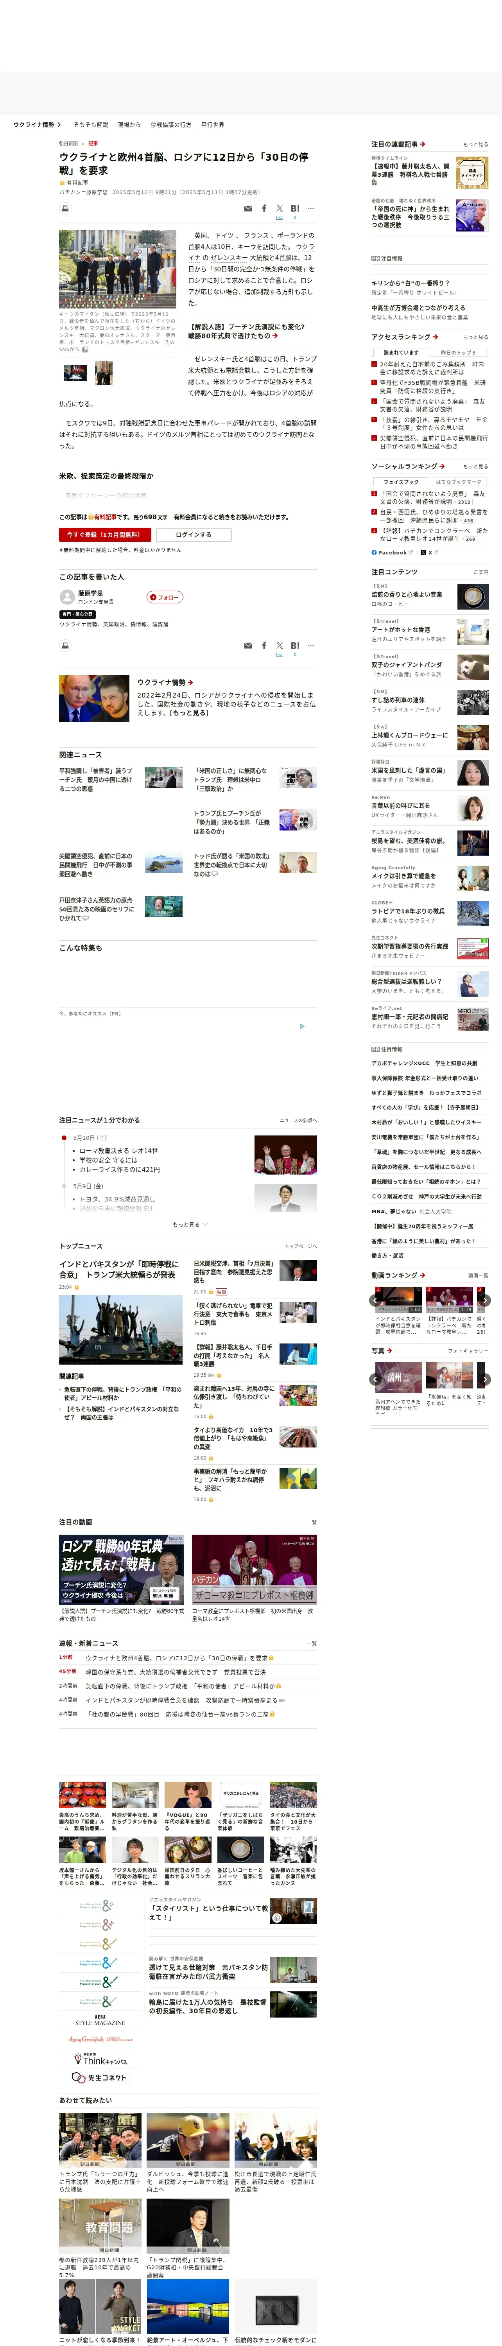Image resolution: width=502 pixels, height=2346 pixels.
Task: Open the 先生コネクト logo link
Action: 99,2077
